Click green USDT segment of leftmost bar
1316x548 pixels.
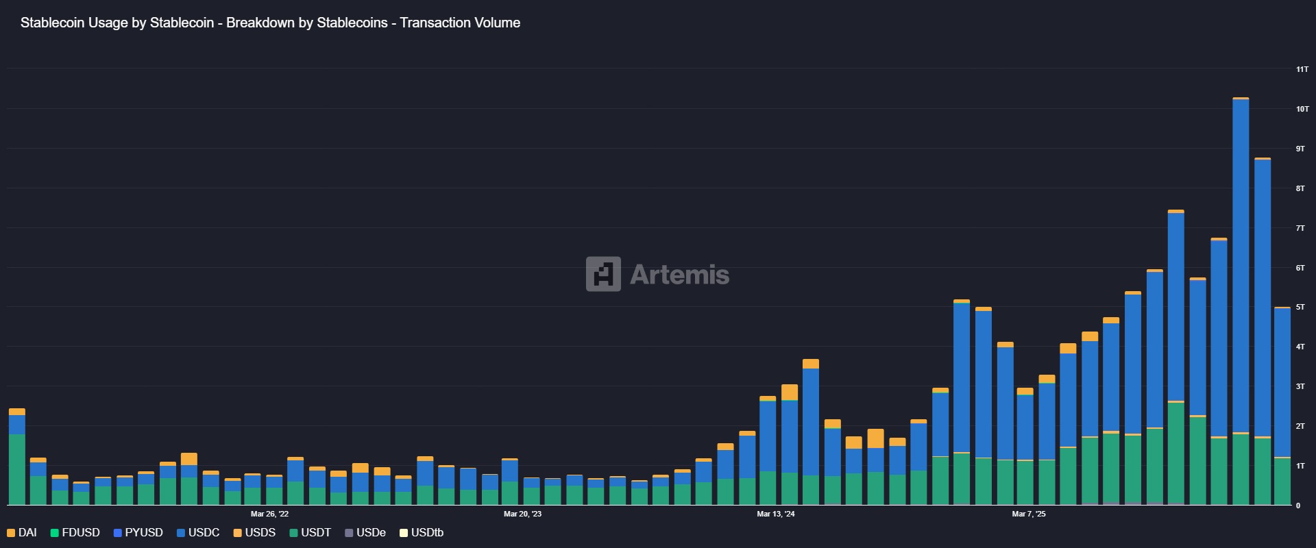pos(17,469)
